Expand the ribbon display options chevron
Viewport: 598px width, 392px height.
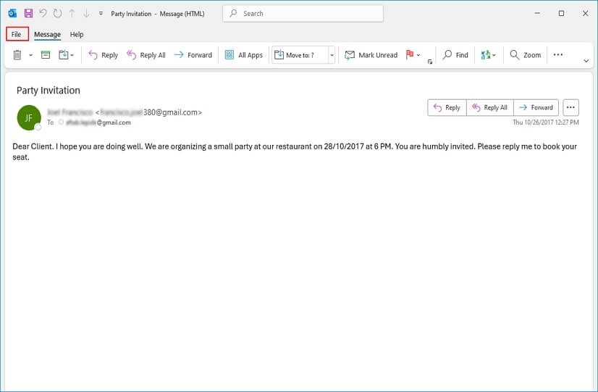586,61
